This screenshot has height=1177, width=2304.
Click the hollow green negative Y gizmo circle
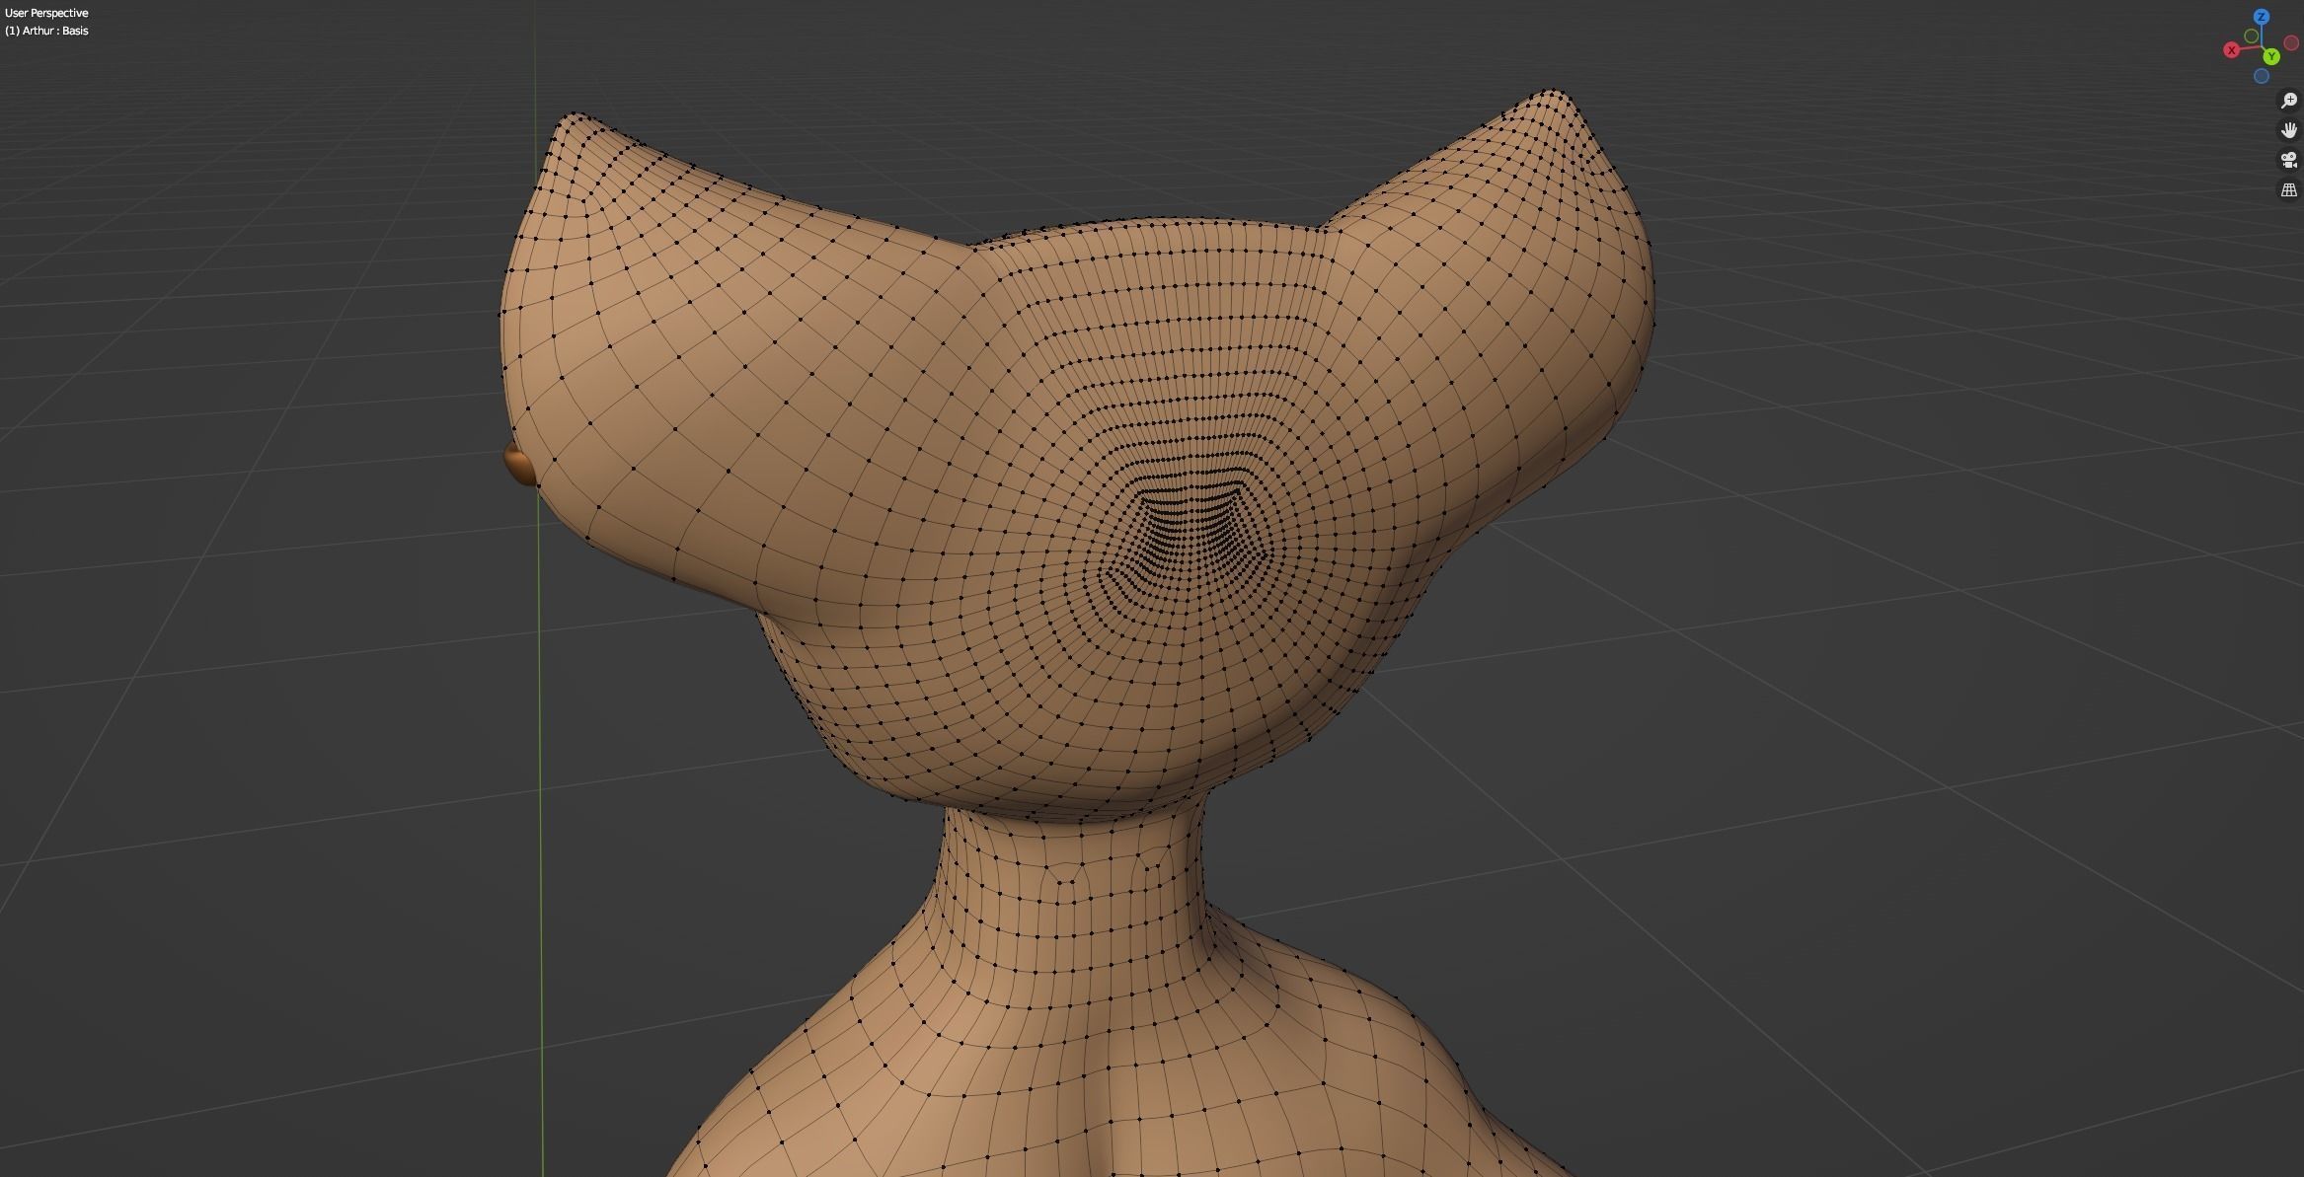point(2252,37)
